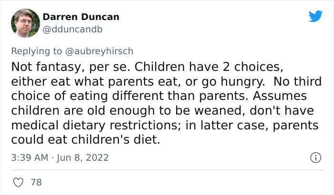Open Darren Duncan's round profile photo
334x195 pixels.
tap(25, 23)
